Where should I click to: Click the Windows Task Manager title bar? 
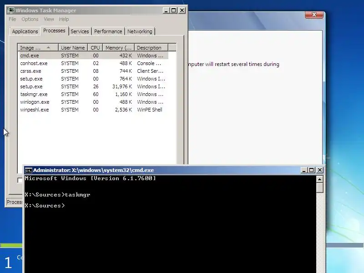pos(96,10)
